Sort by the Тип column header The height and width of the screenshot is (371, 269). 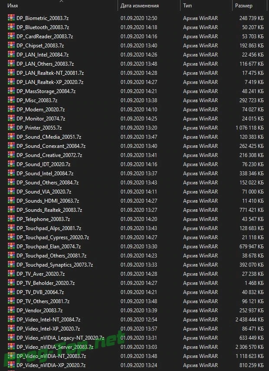187,6
